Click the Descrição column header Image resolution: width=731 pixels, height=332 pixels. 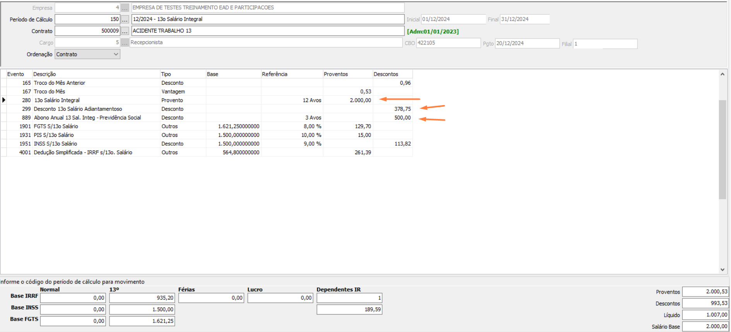pos(44,74)
